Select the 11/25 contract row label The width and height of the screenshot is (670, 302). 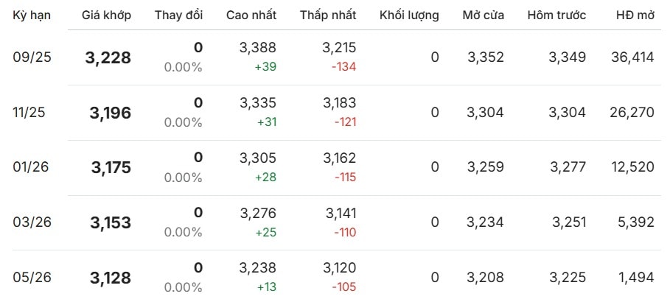point(29,113)
